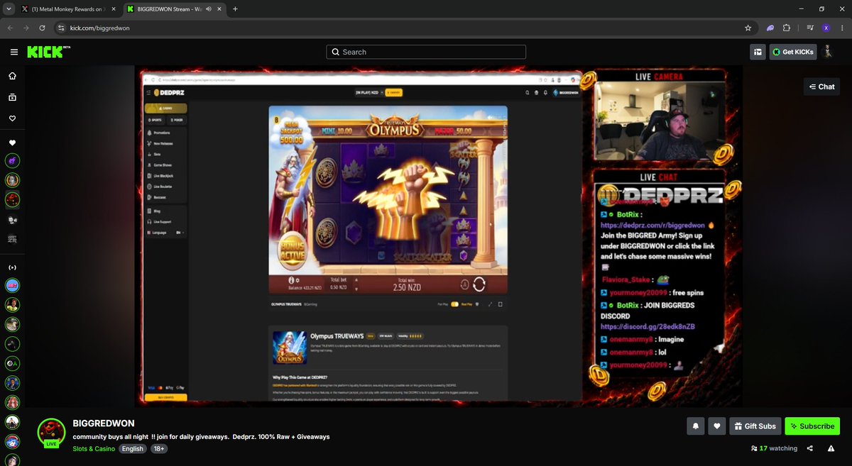Open a new browser tab
The width and height of the screenshot is (852, 466).
click(x=235, y=9)
